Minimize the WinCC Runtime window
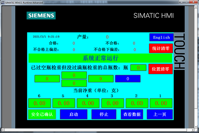This screenshot has width=199, height=133. pos(182,2)
